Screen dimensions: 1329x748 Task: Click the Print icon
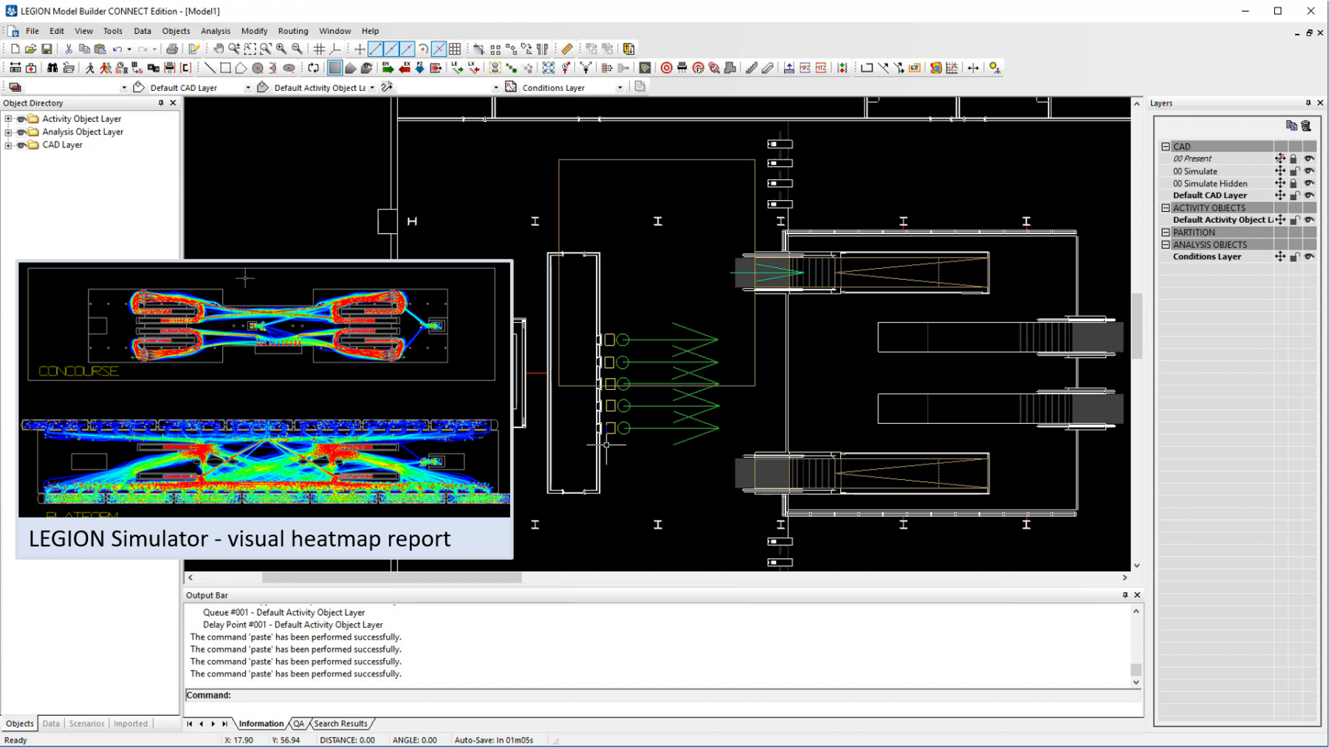pos(172,49)
